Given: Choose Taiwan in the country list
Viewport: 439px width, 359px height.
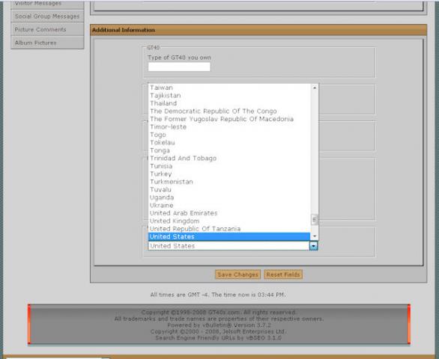Looking at the screenshot, I should coord(162,88).
